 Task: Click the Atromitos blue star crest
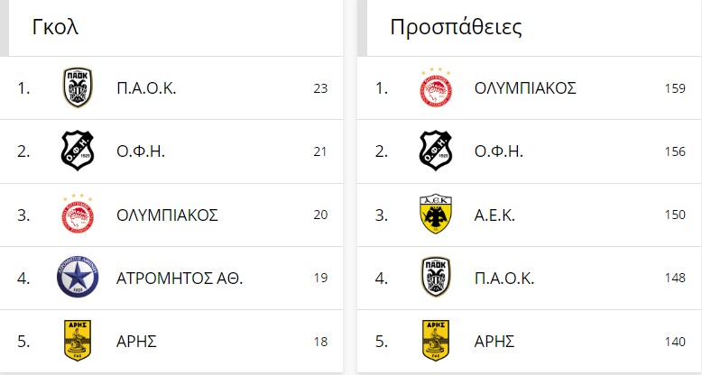(x=78, y=277)
